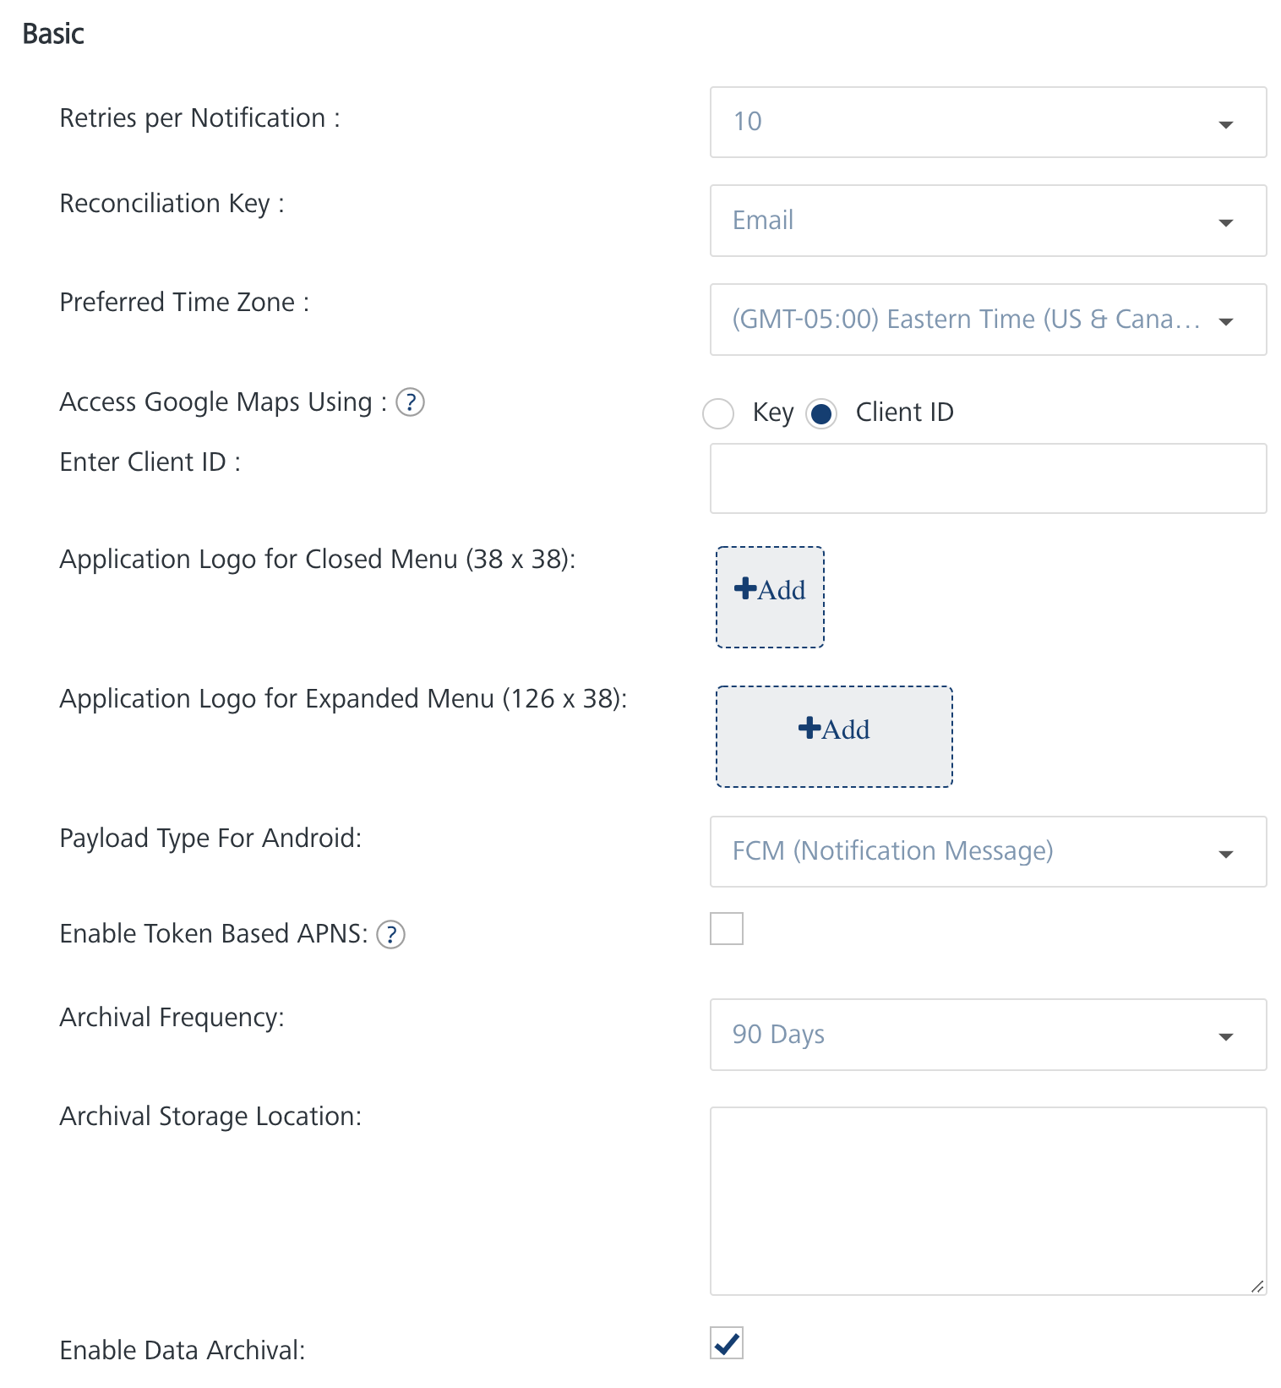Image resolution: width=1281 pixels, height=1388 pixels.
Task: Enable Token Based APNS checkbox
Action: pyautogui.click(x=727, y=928)
